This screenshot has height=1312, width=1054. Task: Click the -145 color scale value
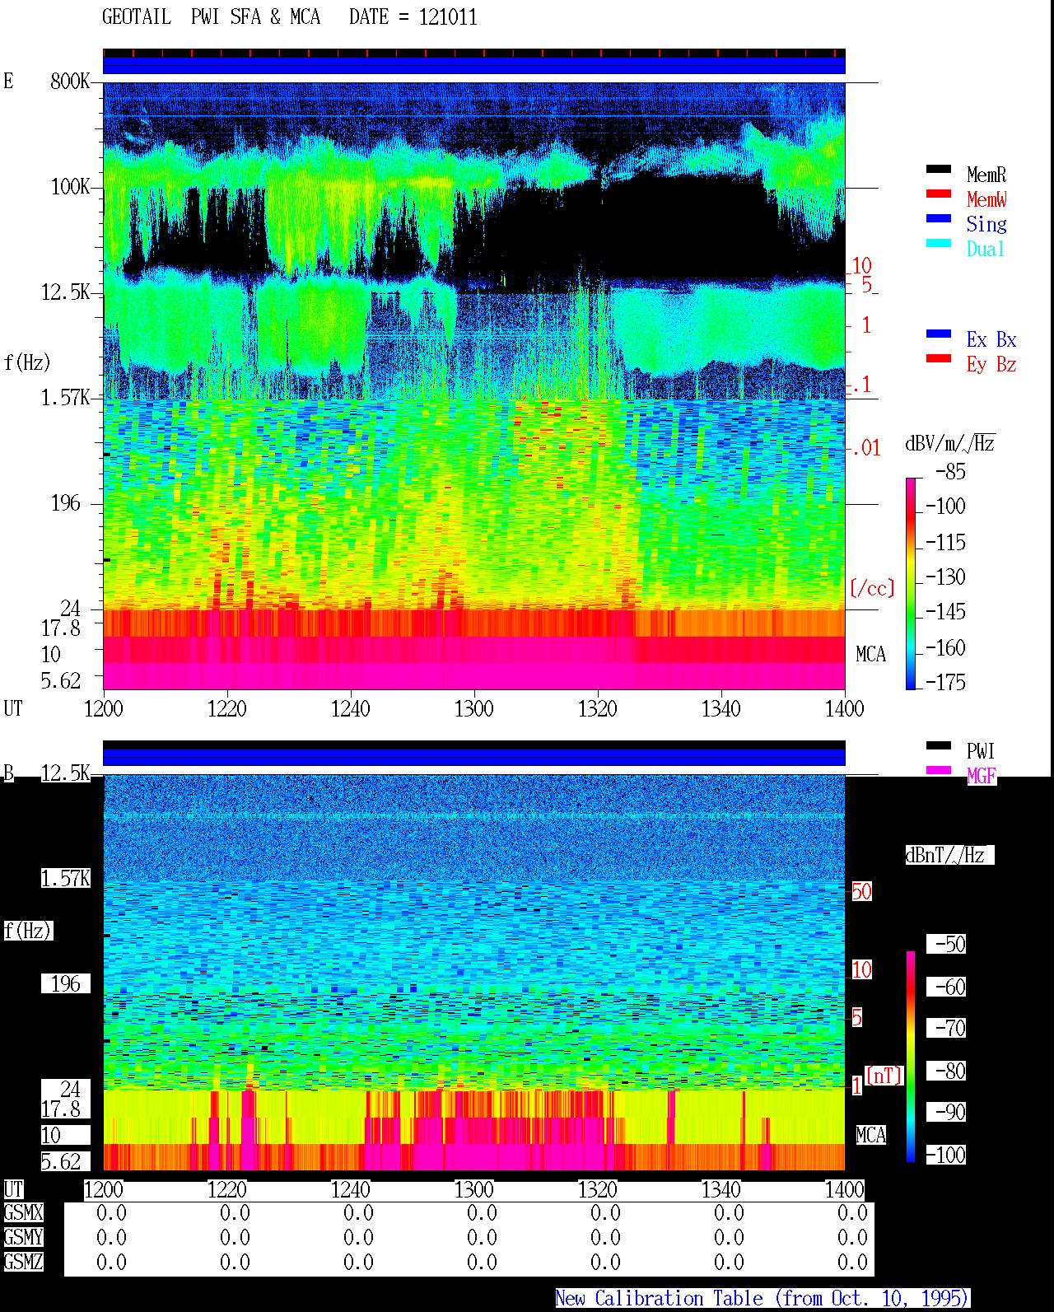click(946, 612)
